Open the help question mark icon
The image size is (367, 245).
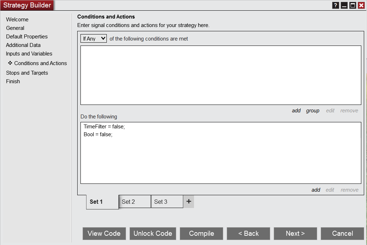point(336,5)
